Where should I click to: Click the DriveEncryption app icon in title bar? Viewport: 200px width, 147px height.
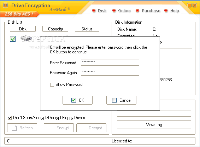6,5
